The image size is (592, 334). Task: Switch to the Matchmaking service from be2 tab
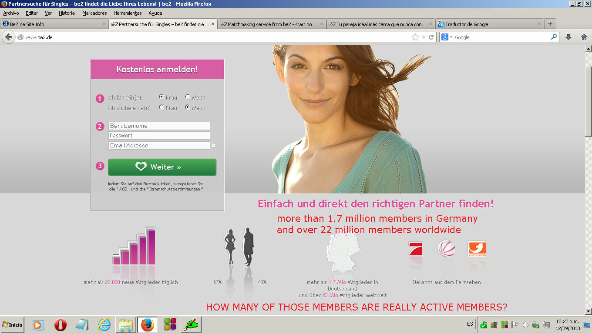272,24
